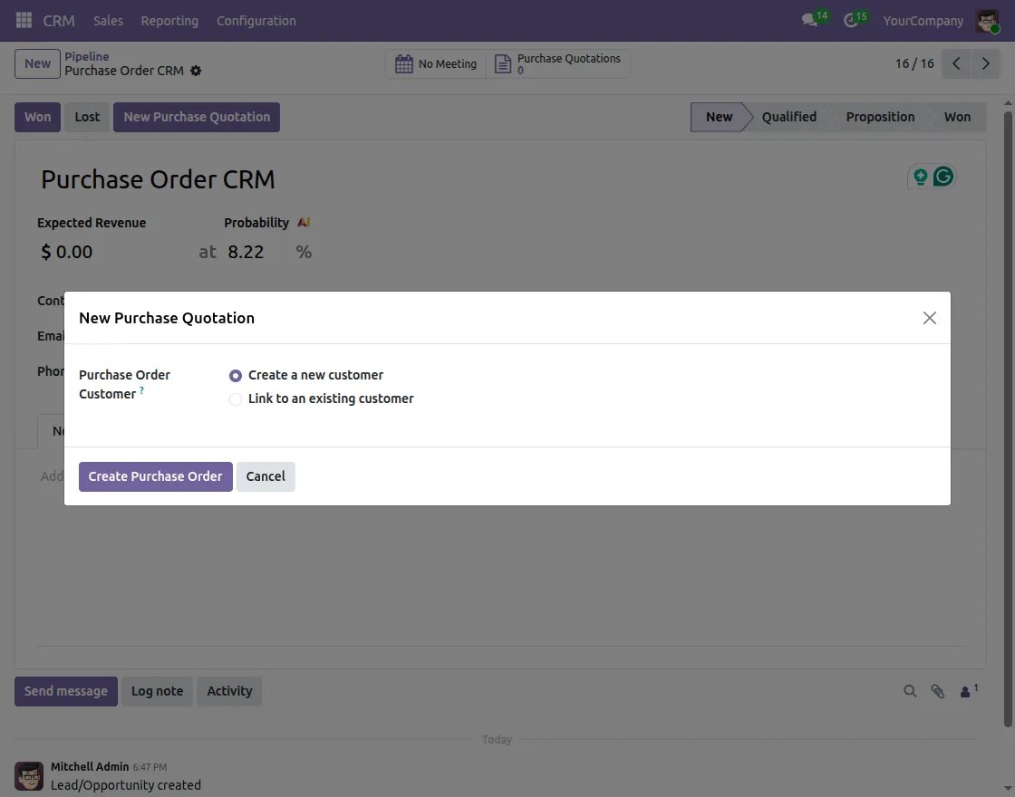Show followers of this opportunity

click(x=964, y=691)
